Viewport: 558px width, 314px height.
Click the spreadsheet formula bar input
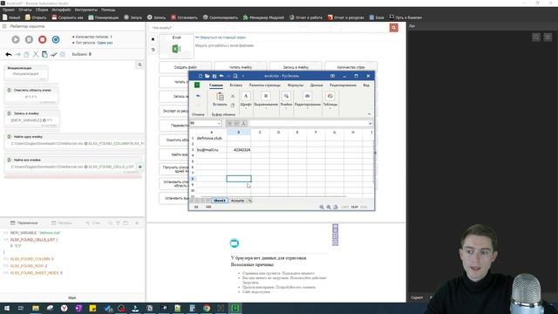click(309, 124)
